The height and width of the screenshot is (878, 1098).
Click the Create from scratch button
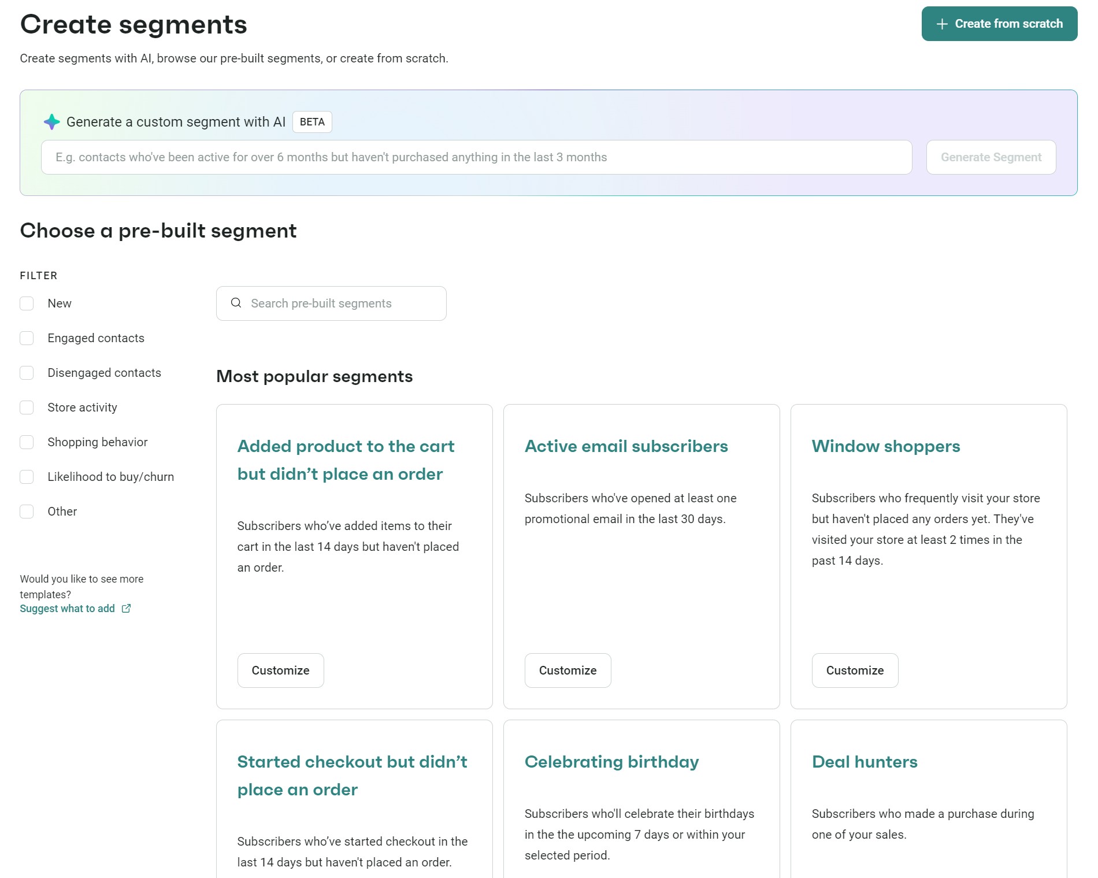click(x=999, y=24)
